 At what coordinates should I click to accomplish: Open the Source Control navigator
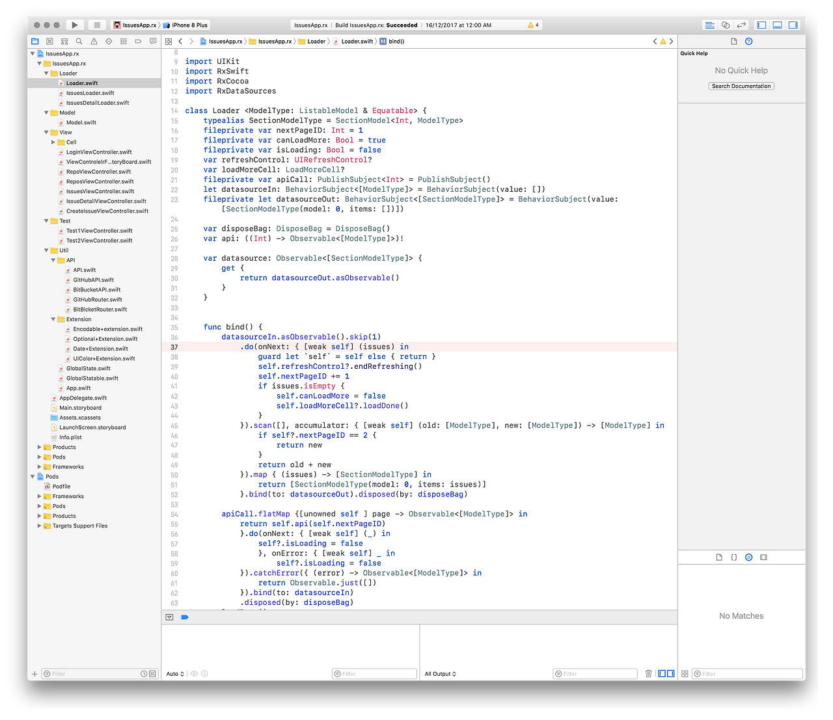49,41
